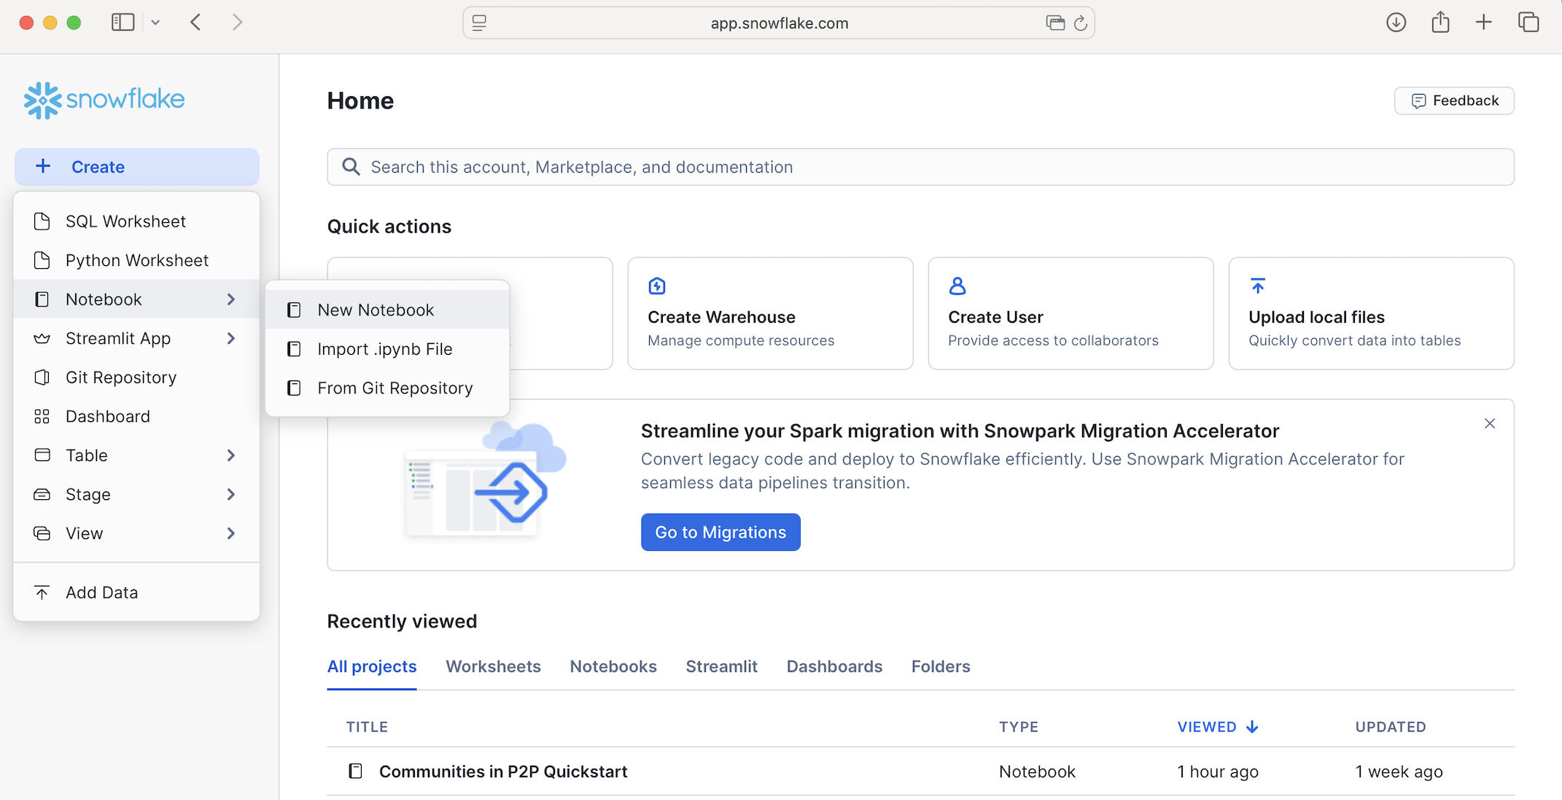Choose the Import .ipynb File option
Screen dimensions: 1562x800
pyautogui.click(x=384, y=349)
